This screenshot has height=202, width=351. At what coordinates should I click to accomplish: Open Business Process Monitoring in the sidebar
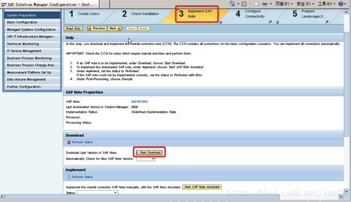tap(32, 58)
